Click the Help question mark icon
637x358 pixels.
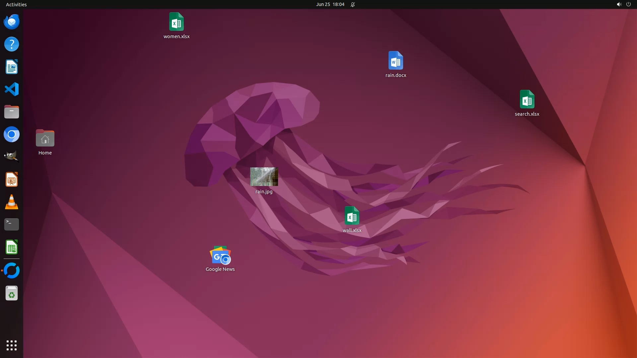pos(12,44)
